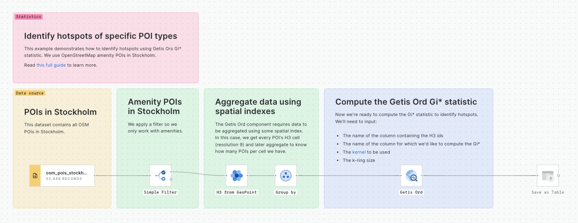Click the yellow Data source tag
The width and height of the screenshot is (578, 223).
(x=30, y=93)
